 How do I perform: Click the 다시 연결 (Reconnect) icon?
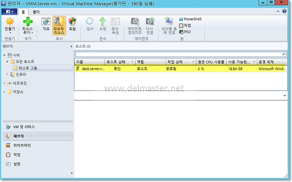click(150, 21)
